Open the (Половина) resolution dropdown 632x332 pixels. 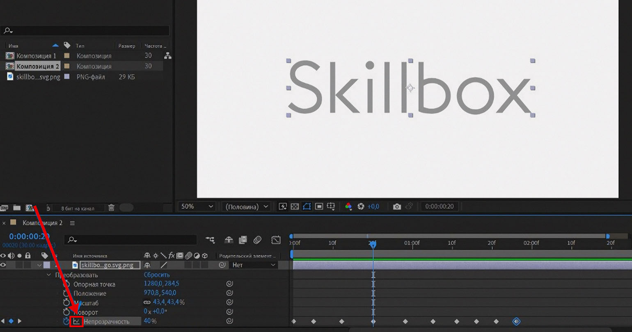246,206
